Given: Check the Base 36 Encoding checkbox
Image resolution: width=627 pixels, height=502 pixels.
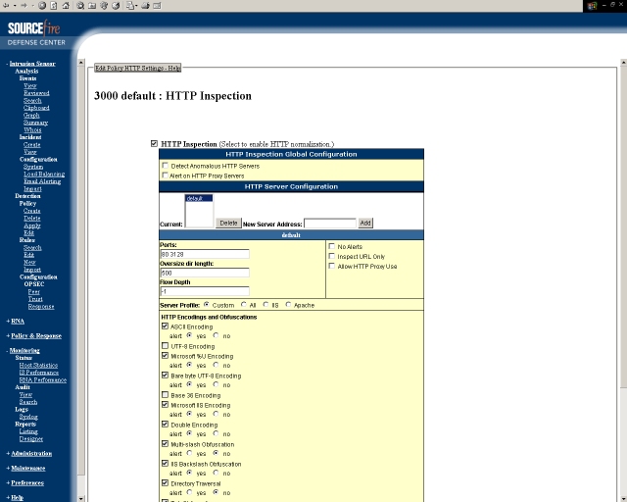Looking at the screenshot, I should 165,395.
